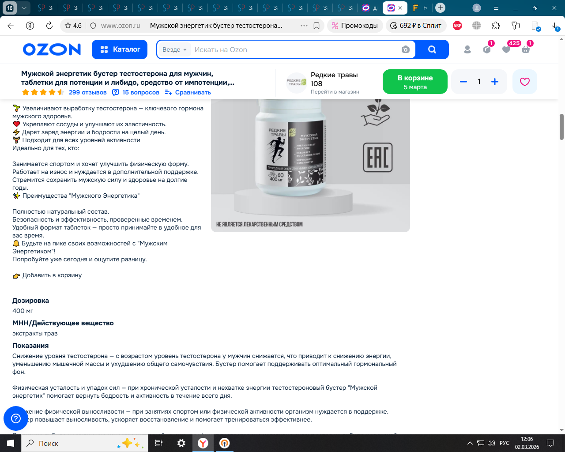This screenshot has width=565, height=452.
Task: Open a new browser tab
Action: 440,8
